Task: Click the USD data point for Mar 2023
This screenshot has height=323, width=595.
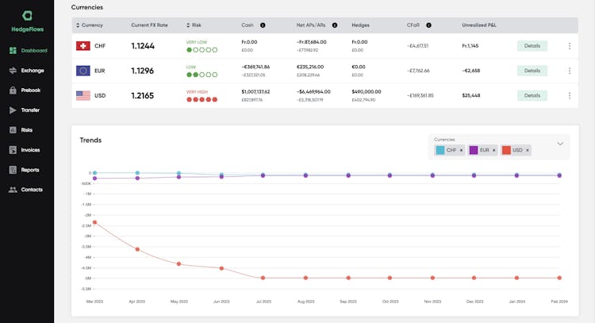Action: click(95, 222)
